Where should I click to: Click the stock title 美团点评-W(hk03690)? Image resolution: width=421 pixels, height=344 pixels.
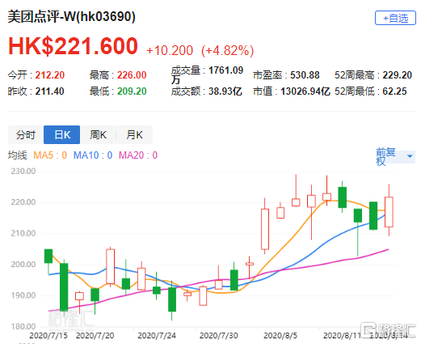click(x=71, y=17)
